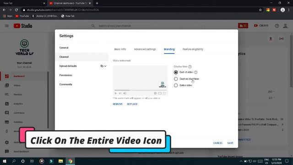Choose Entire video radio button
This screenshot has height=165, width=293.
(176, 85)
